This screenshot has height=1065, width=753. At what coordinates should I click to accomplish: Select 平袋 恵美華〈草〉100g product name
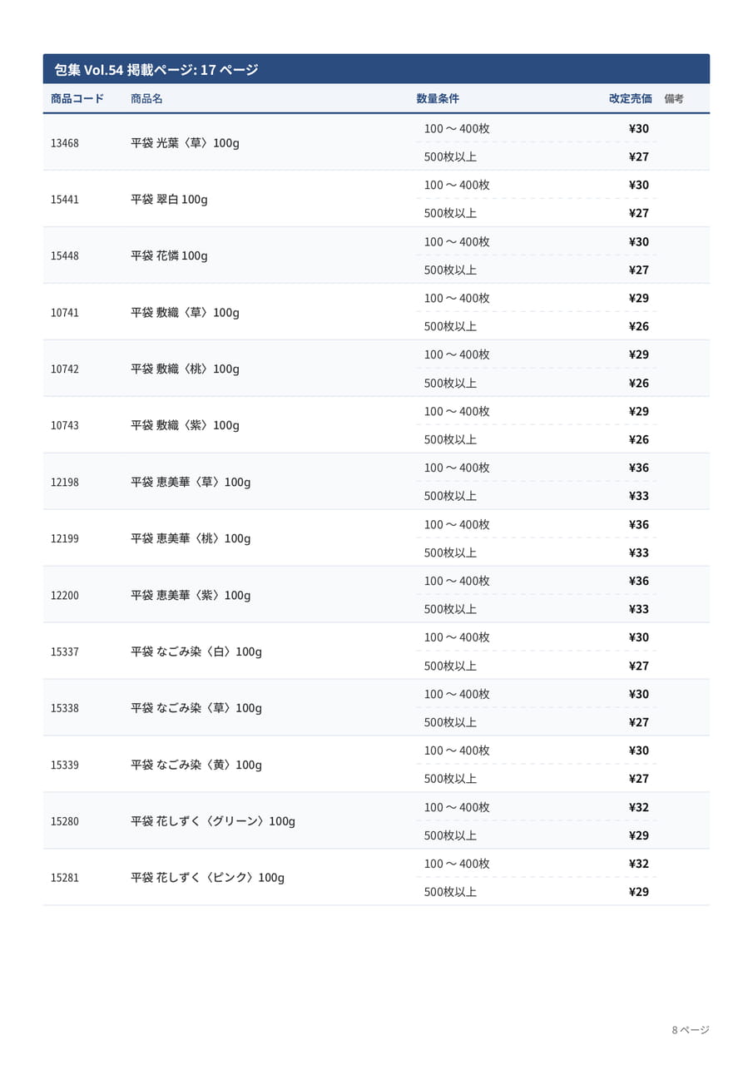191,482
